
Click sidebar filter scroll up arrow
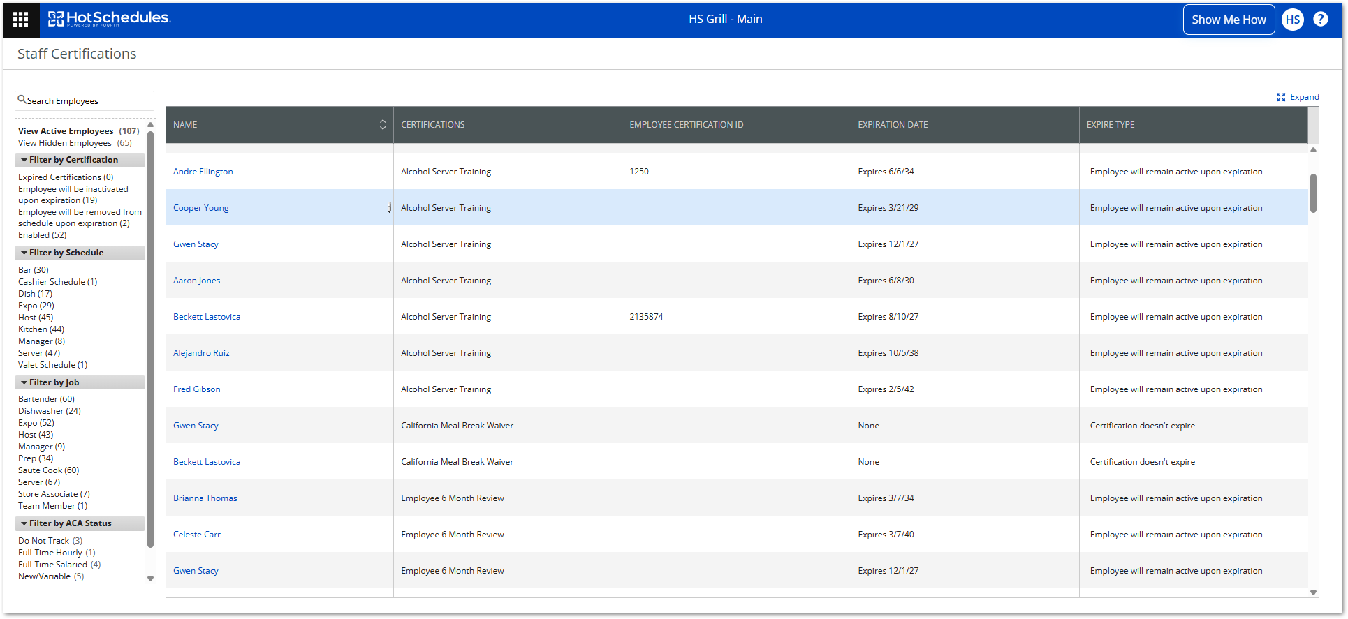[150, 125]
